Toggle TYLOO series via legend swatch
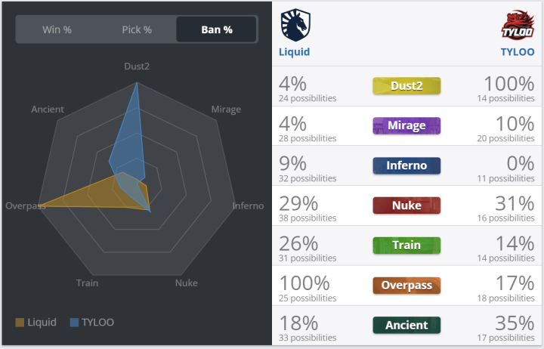Image resolution: width=544 pixels, height=349 pixels. (74, 323)
